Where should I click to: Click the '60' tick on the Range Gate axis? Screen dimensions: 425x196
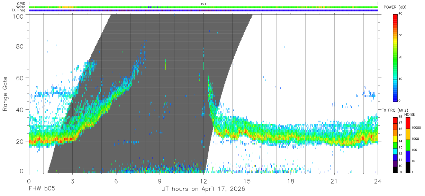[x=20, y=78]
